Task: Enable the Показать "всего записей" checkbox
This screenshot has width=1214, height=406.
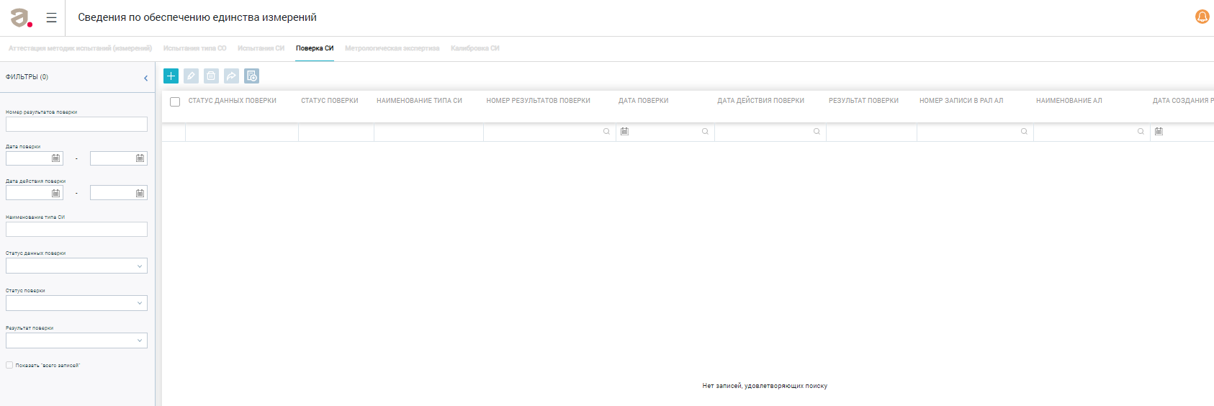Action: tap(9, 365)
